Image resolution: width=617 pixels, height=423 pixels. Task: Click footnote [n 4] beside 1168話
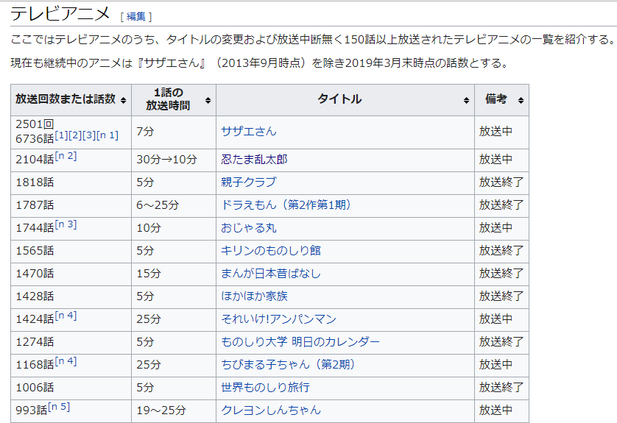pos(66,361)
